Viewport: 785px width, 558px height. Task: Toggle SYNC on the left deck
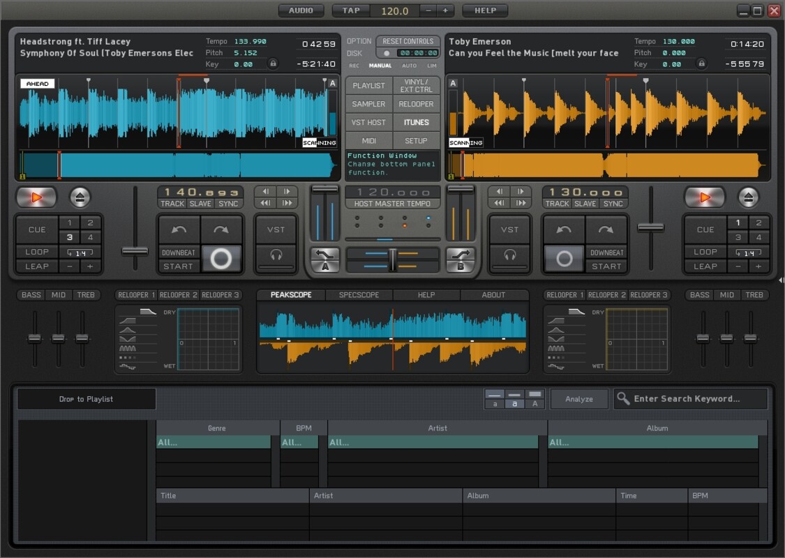pos(228,204)
